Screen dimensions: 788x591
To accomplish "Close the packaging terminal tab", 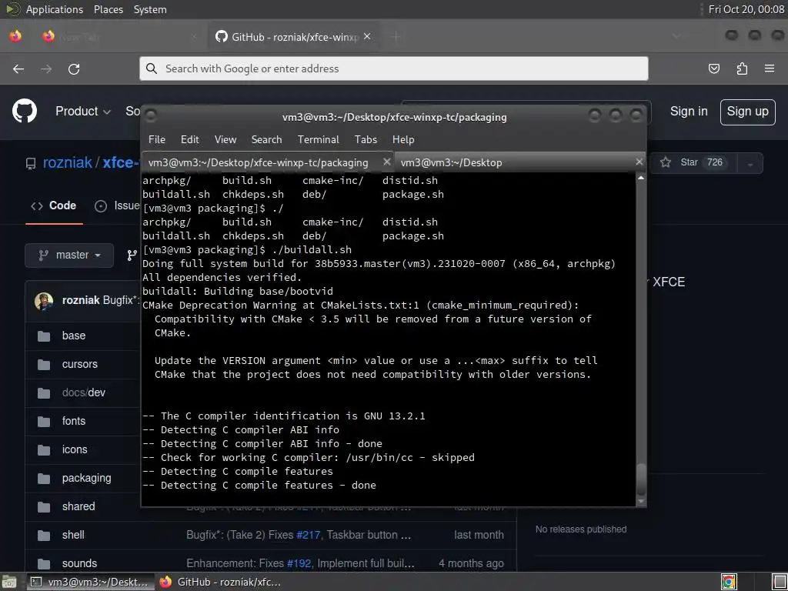I will (386, 162).
